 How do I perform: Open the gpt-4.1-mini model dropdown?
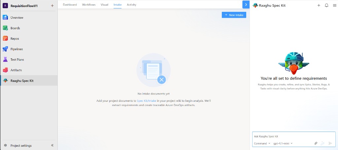coord(283,143)
